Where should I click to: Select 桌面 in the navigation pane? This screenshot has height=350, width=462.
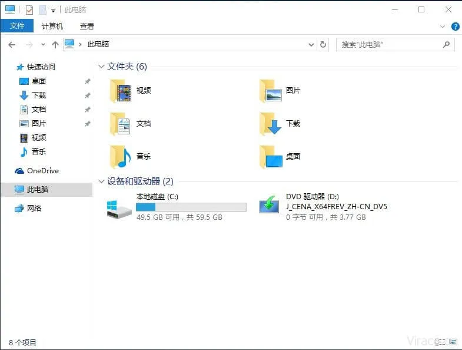point(39,81)
